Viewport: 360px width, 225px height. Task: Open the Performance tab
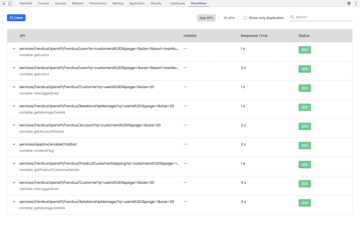coord(98,3)
